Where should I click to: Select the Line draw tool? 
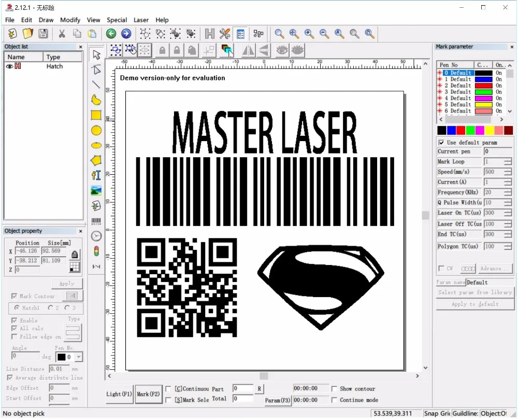(x=96, y=85)
